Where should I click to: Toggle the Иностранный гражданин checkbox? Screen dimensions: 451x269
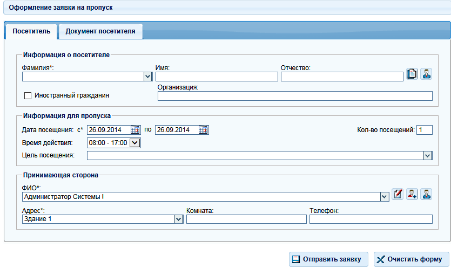coord(28,95)
